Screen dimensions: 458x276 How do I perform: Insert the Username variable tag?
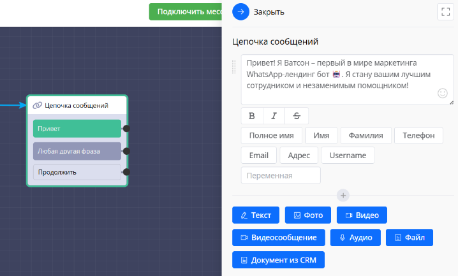point(348,156)
